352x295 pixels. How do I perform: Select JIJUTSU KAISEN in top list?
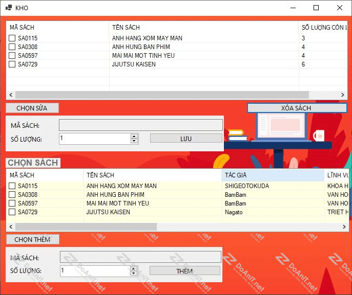134,64
